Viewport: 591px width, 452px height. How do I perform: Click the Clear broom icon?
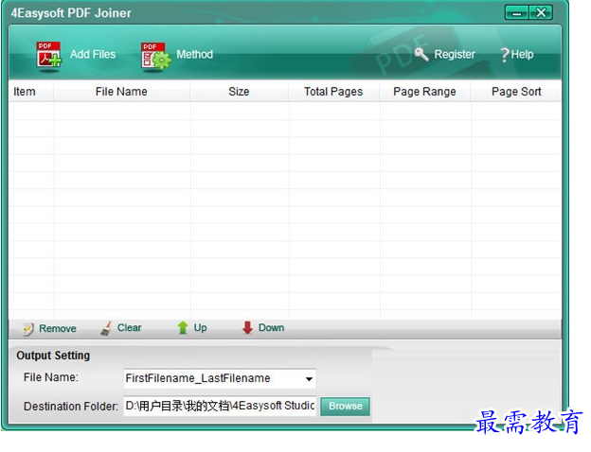click(x=106, y=328)
